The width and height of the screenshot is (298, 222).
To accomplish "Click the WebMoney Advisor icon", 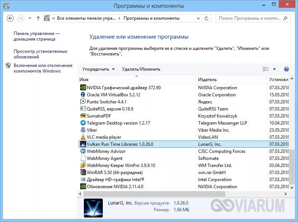I will tap(83, 151).
